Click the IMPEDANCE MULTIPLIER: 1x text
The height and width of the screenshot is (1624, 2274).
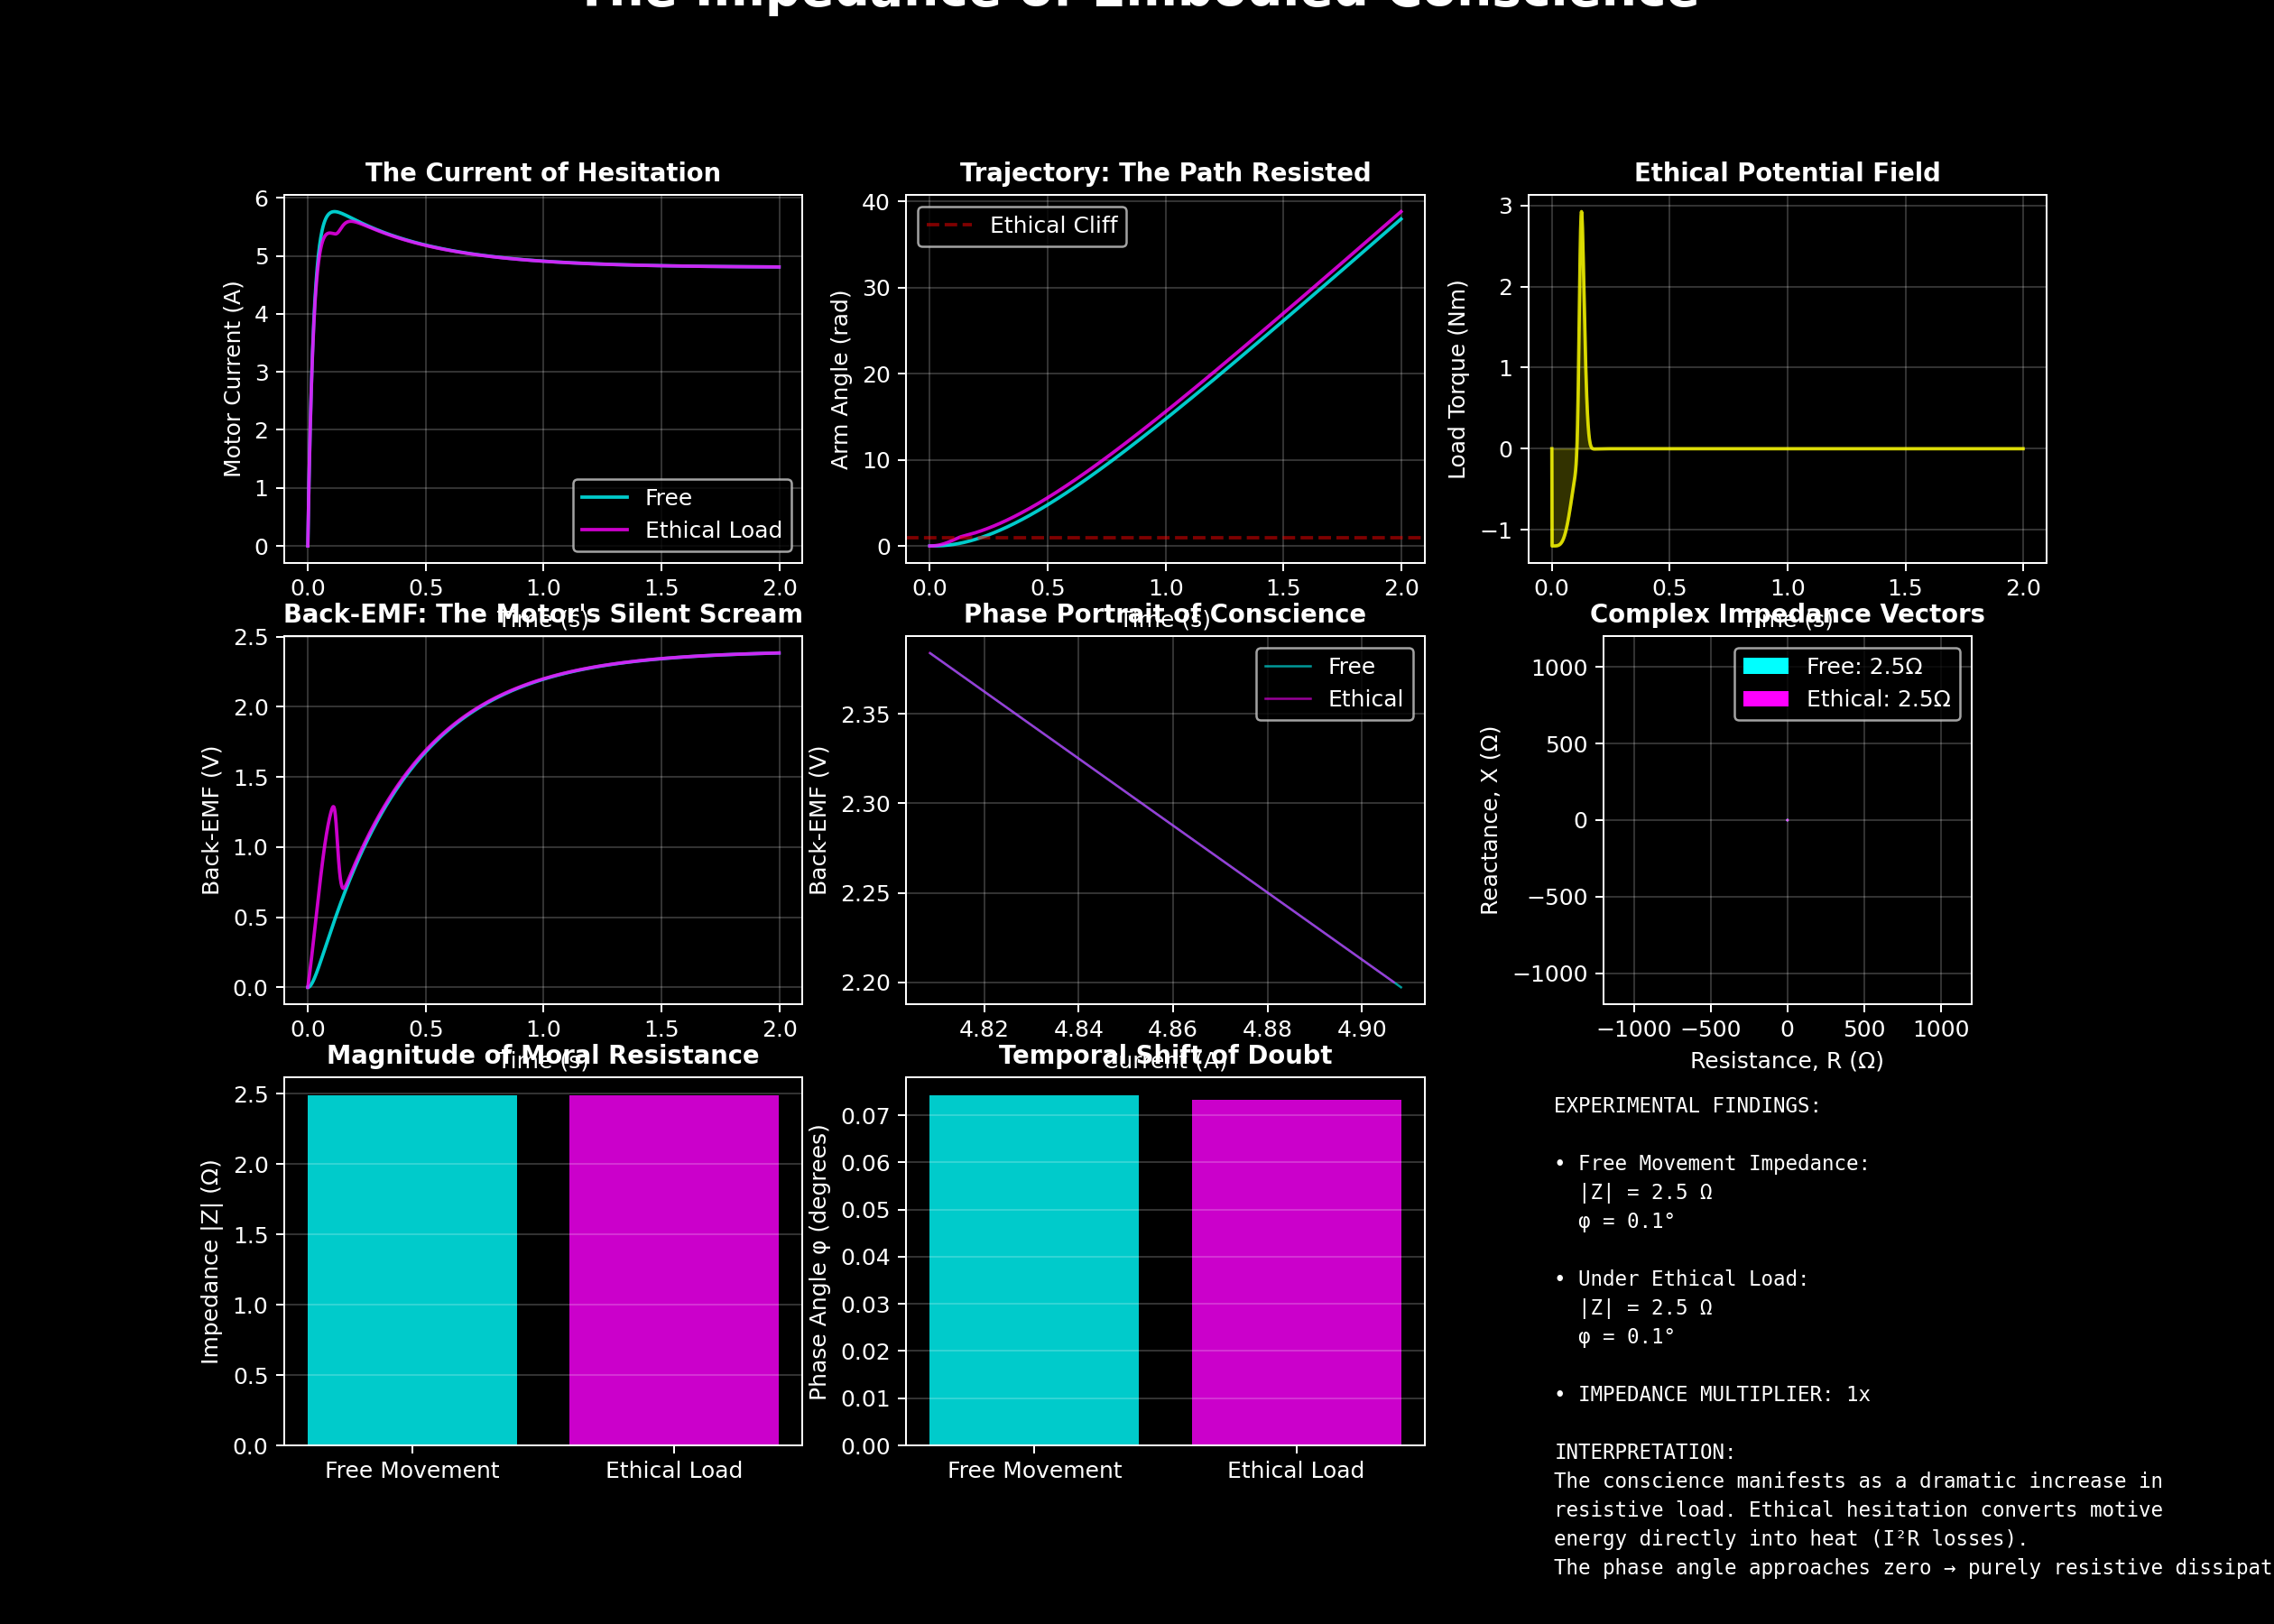[x=1723, y=1394]
